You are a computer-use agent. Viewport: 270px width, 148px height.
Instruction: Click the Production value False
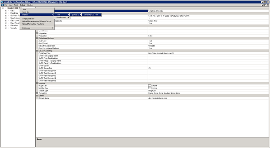point(150,36)
